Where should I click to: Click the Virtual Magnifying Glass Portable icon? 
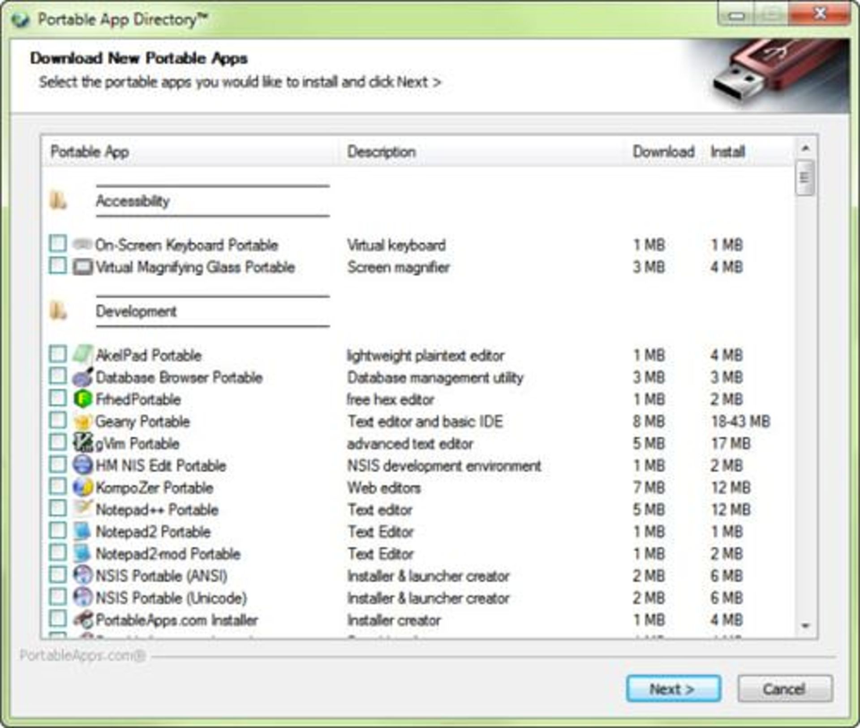tap(82, 267)
